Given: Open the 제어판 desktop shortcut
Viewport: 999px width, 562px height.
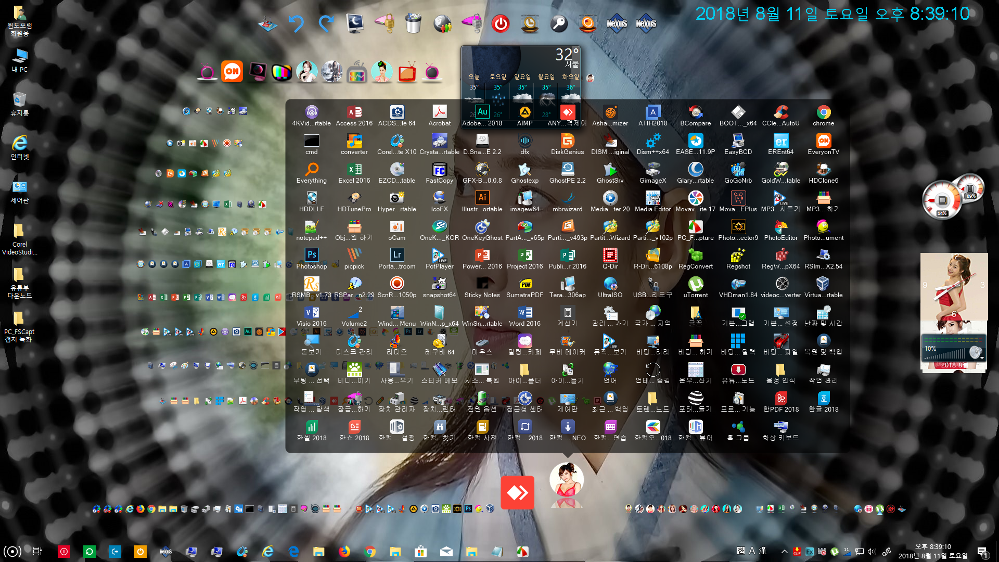Looking at the screenshot, I should pyautogui.click(x=20, y=191).
